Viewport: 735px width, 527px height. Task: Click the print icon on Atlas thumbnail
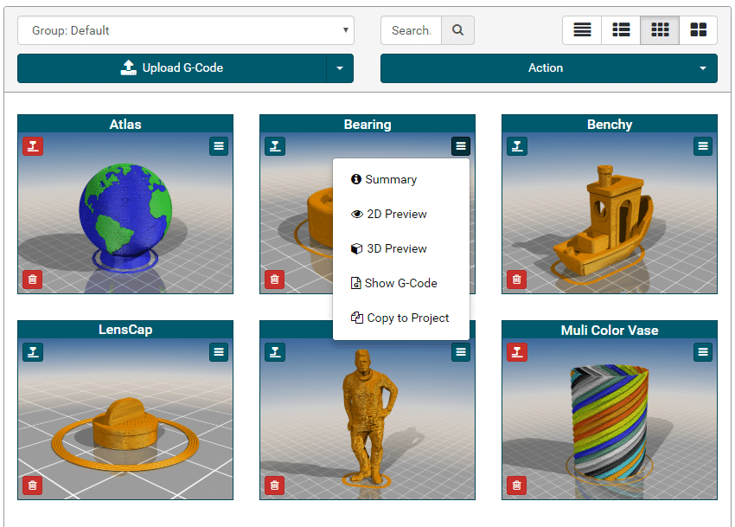[x=33, y=146]
